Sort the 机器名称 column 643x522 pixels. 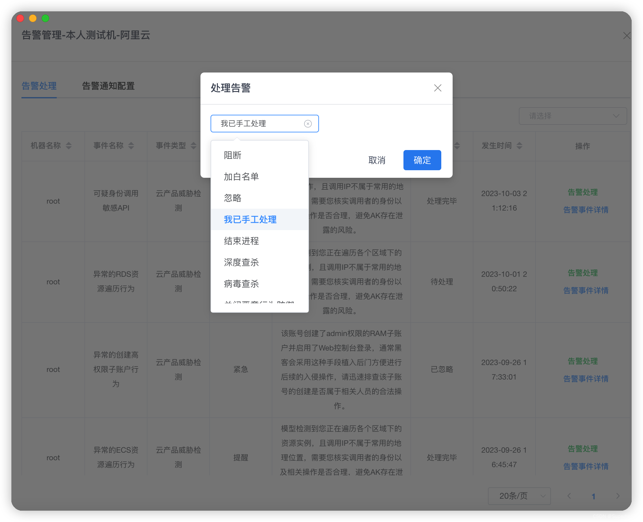click(x=68, y=146)
